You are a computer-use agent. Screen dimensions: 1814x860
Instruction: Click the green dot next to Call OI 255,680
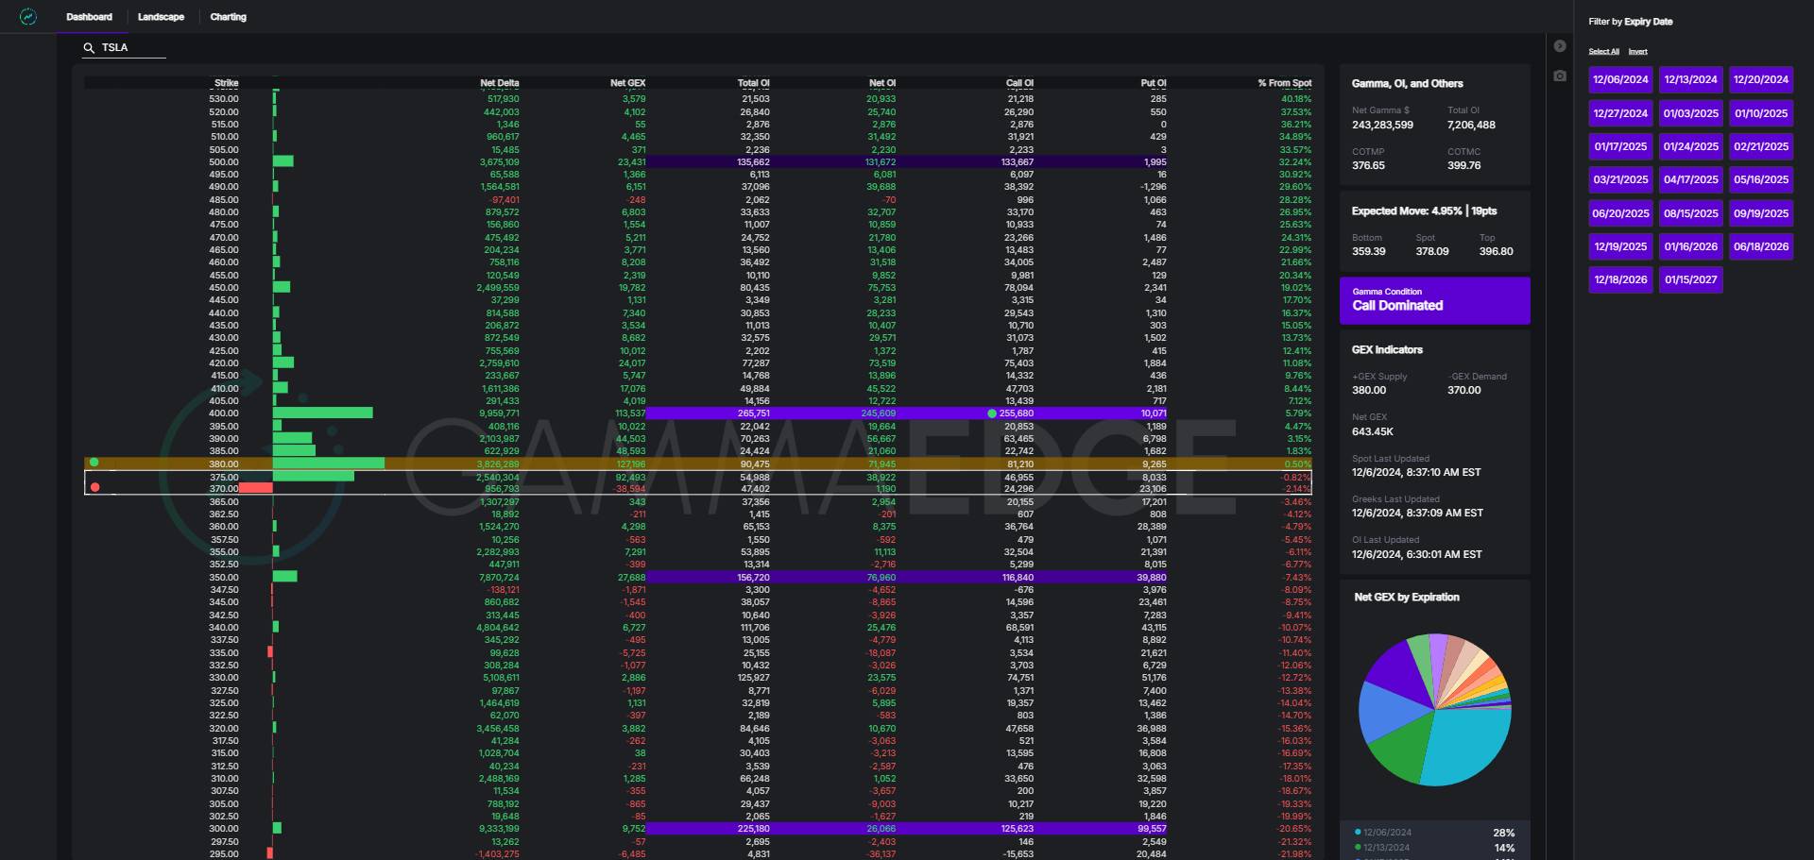coord(991,413)
